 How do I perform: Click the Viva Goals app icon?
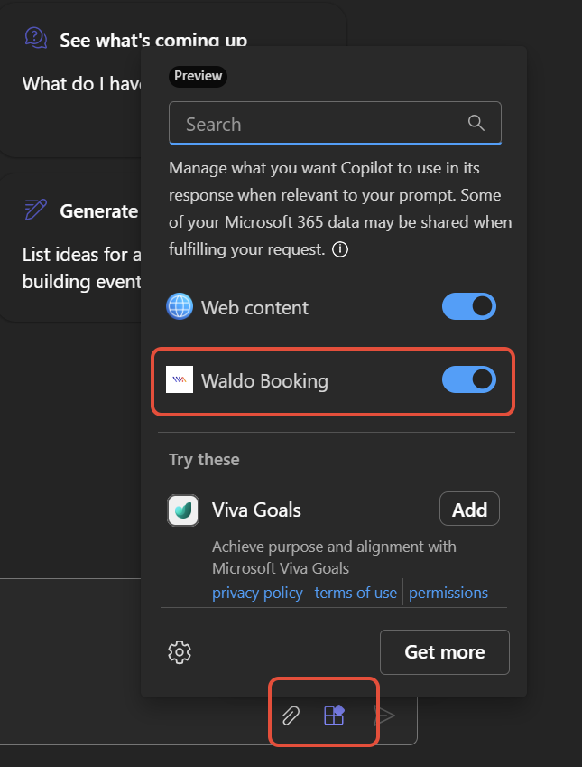pos(183,510)
